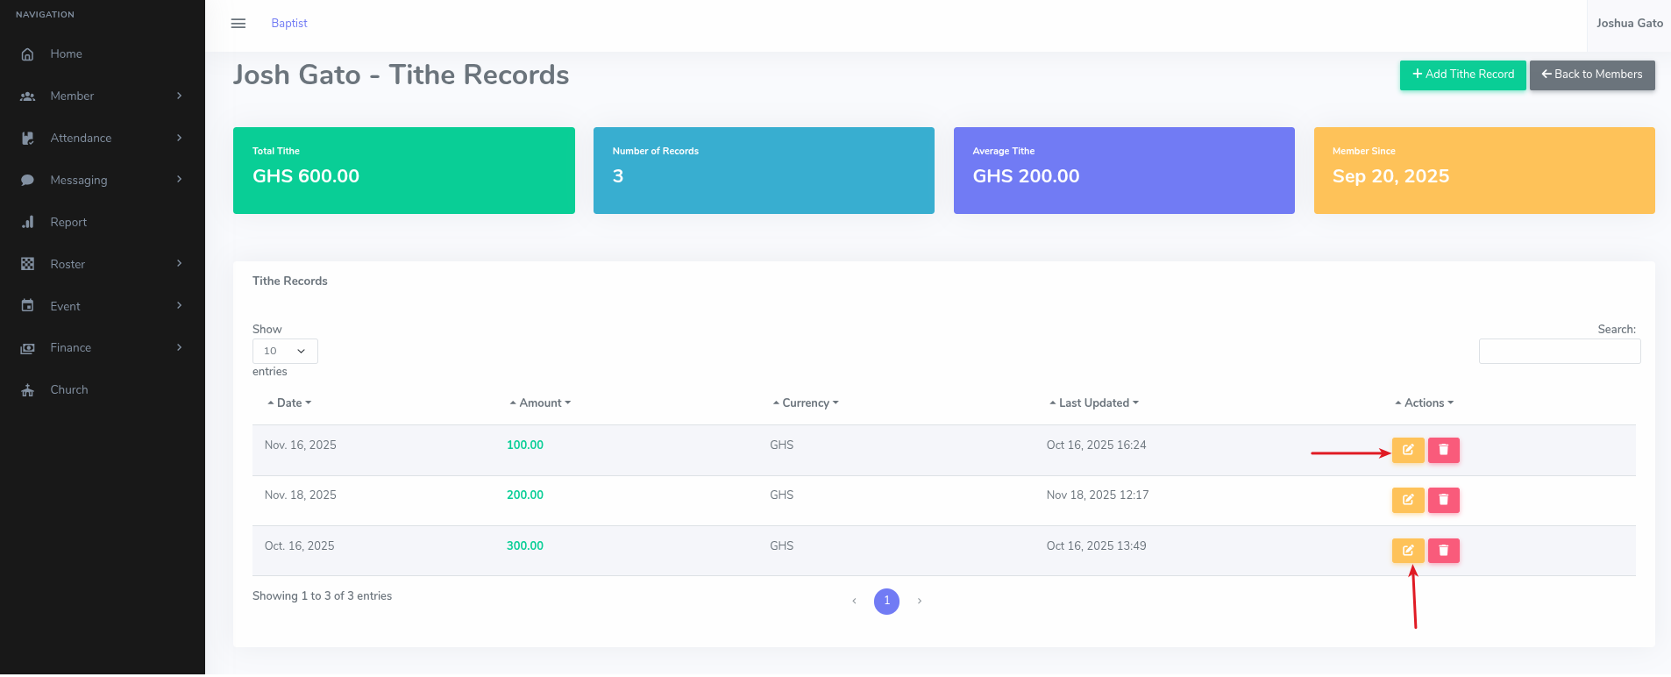The image size is (1671, 677).
Task: Open the show entries dropdown
Action: [285, 351]
